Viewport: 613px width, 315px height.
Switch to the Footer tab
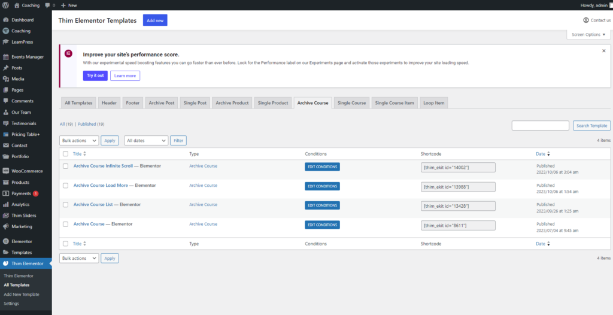click(132, 103)
